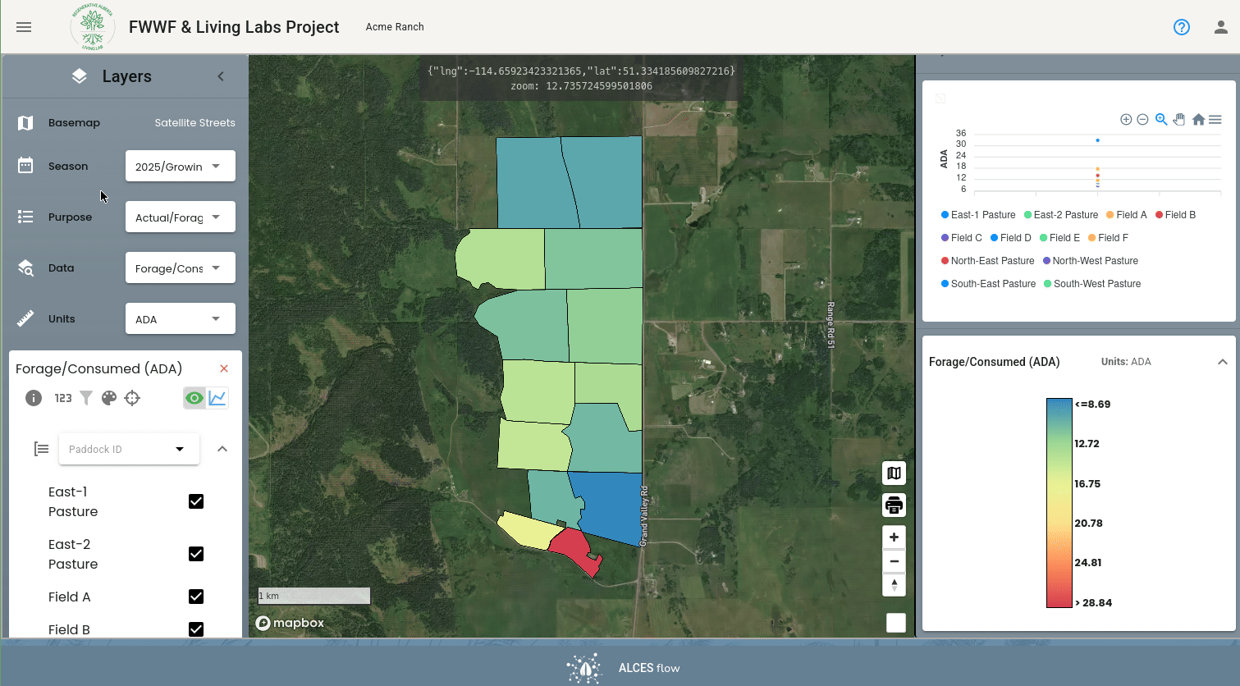
Task: Click the user account profile icon
Action: (1221, 27)
